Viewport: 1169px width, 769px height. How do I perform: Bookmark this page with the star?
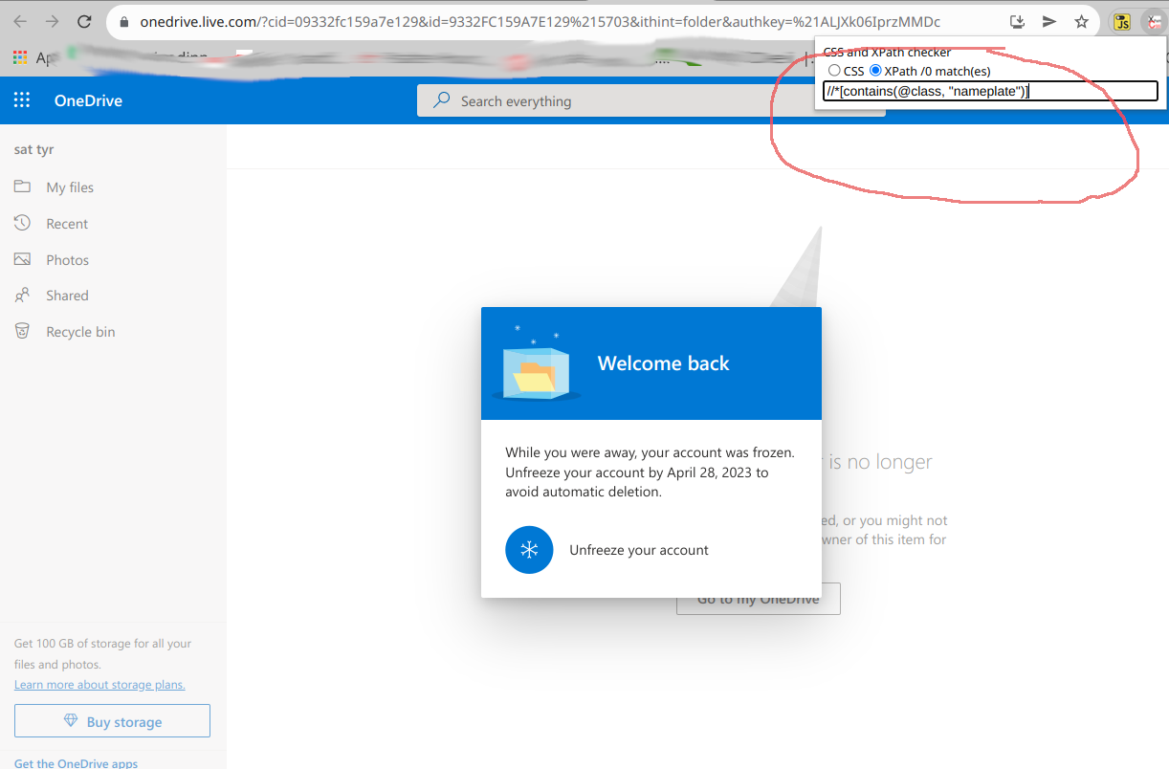point(1082,21)
